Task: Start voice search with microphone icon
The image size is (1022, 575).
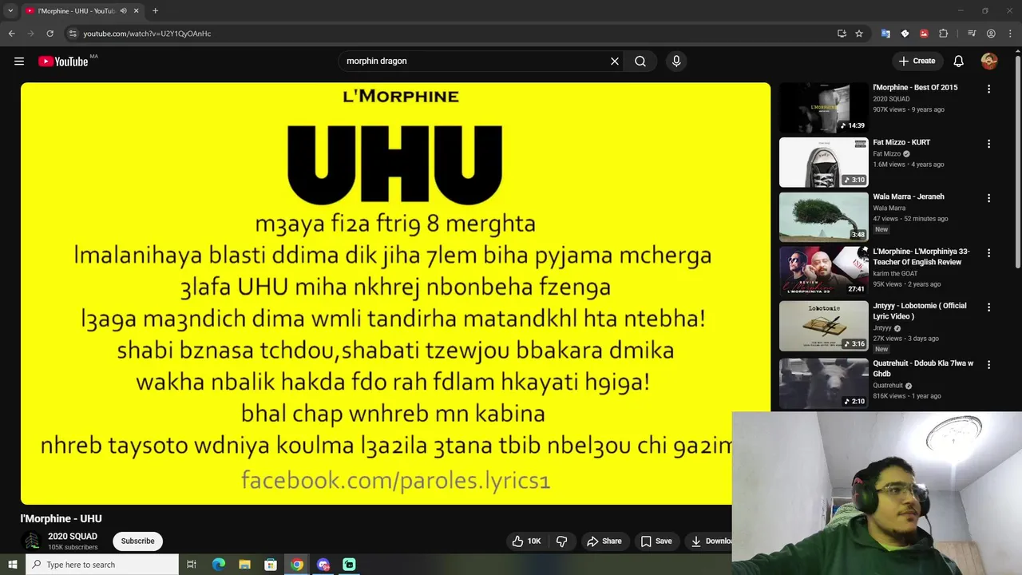Action: 676,61
